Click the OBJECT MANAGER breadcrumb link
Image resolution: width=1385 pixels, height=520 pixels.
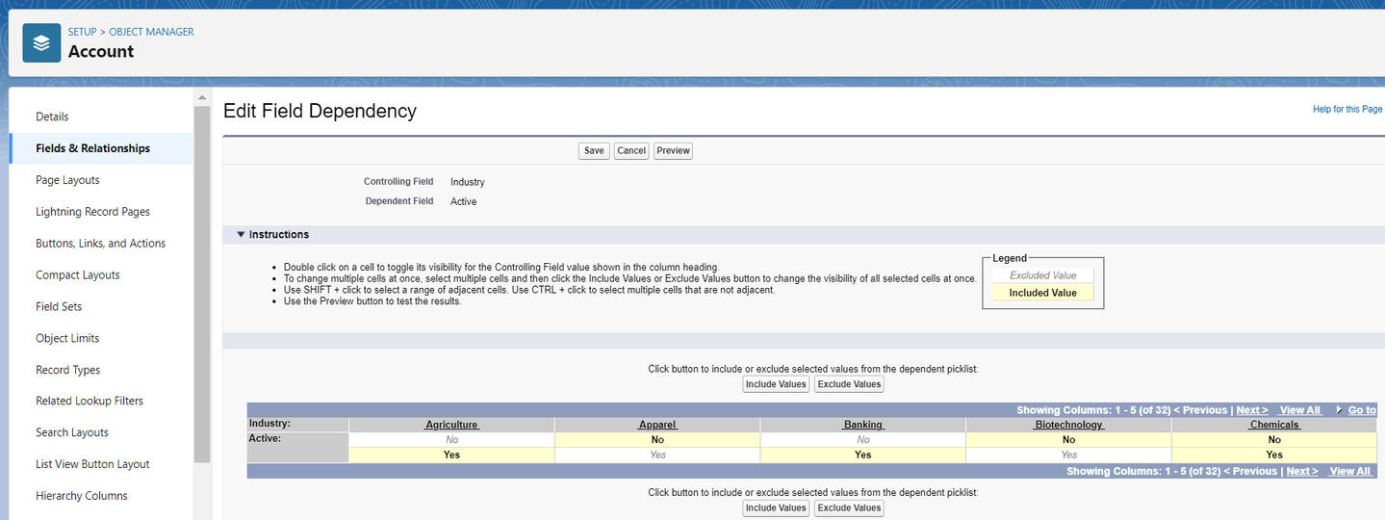click(151, 32)
